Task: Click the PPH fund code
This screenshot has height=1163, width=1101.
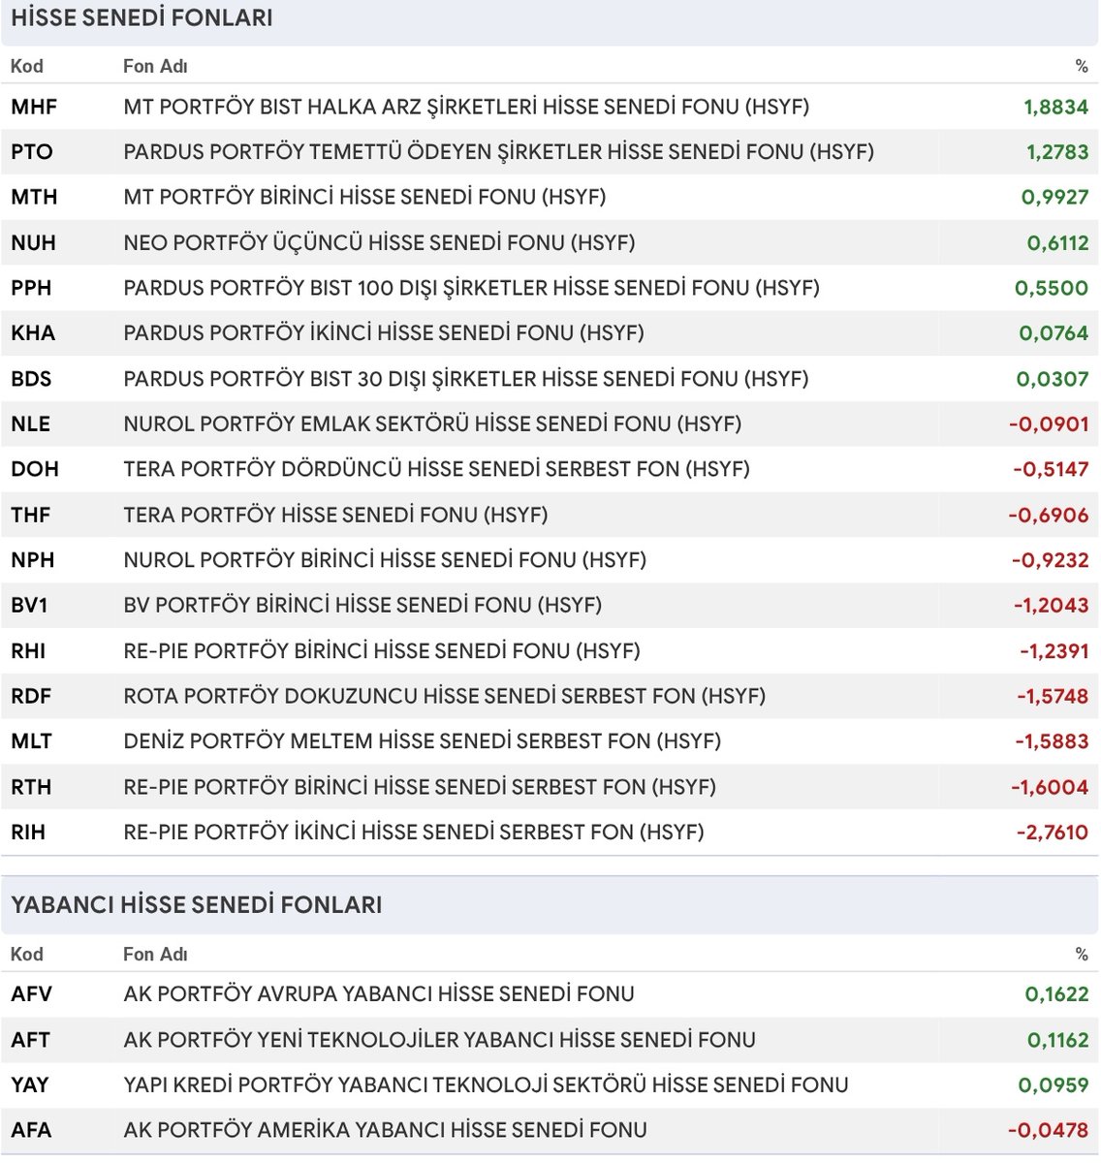Action: tap(31, 288)
